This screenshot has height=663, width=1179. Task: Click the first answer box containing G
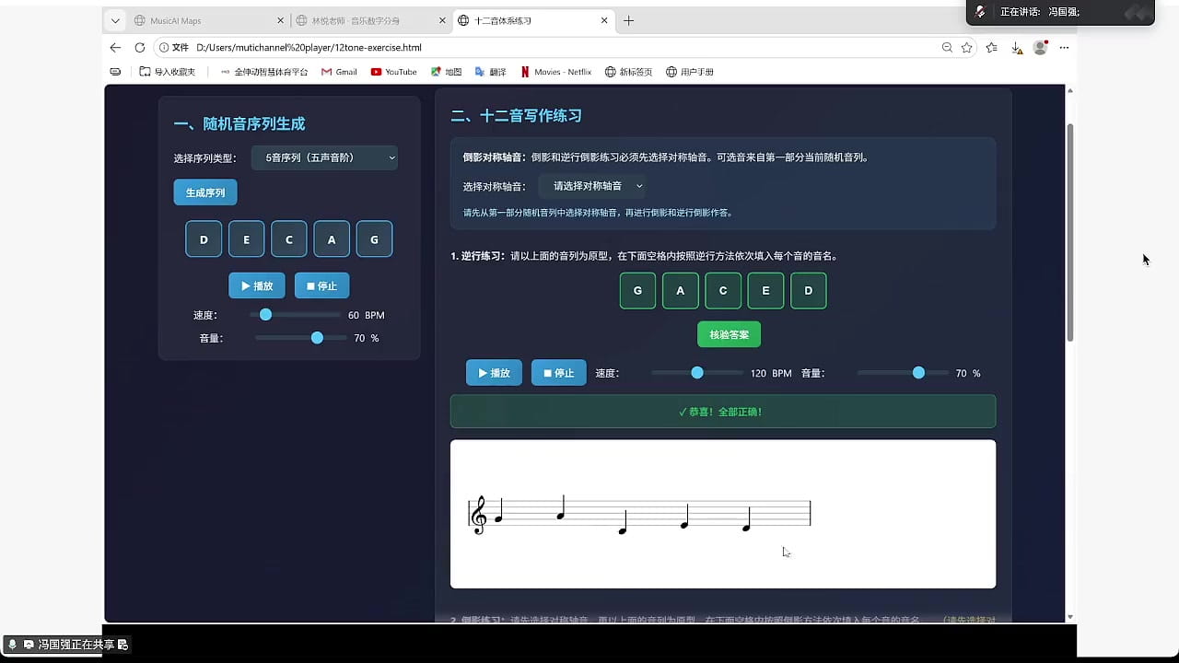(637, 290)
